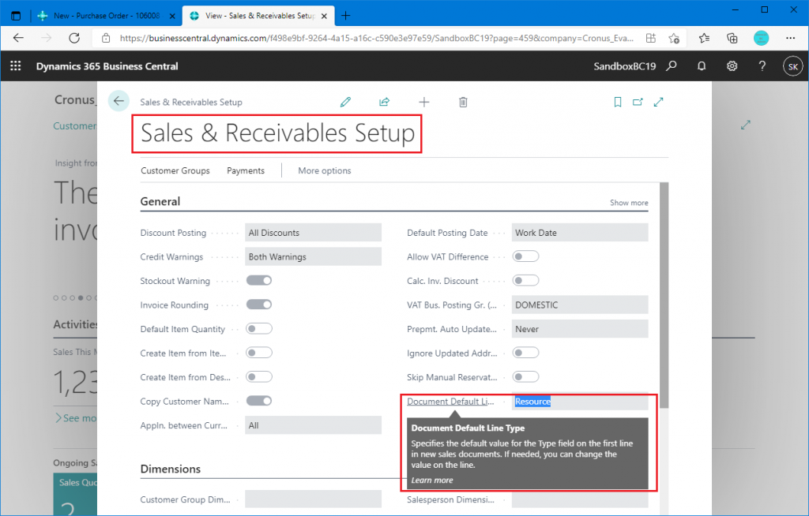Viewport: 809px width, 516px height.
Task: Open the notifications bell
Action: click(702, 66)
